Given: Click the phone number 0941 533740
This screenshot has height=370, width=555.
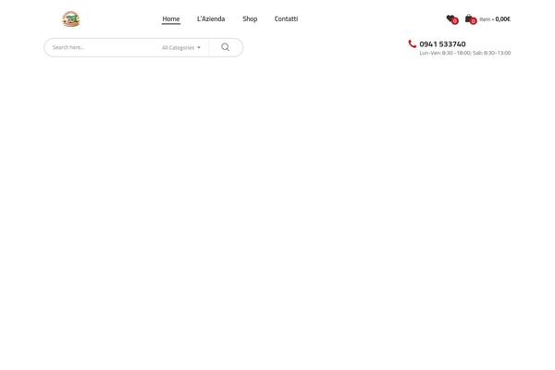Looking at the screenshot, I should click(x=442, y=43).
